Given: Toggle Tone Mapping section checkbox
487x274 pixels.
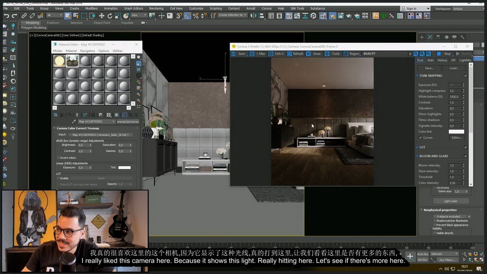Looking at the screenshot, I should pos(465,76).
